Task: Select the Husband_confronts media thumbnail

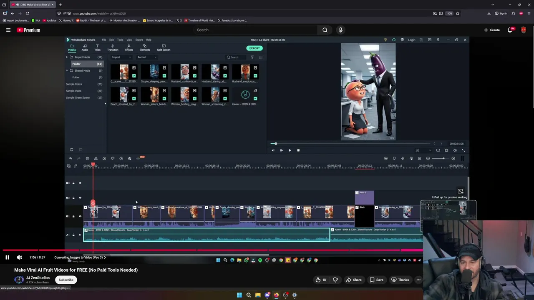Action: 184,72
